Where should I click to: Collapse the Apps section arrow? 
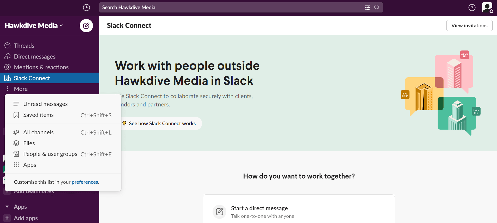click(7, 207)
